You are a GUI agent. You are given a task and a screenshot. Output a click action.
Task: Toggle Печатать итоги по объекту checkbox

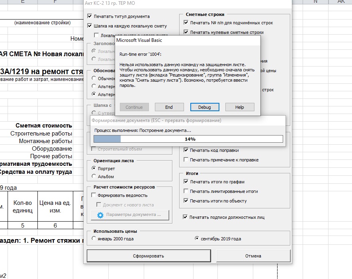click(186, 200)
